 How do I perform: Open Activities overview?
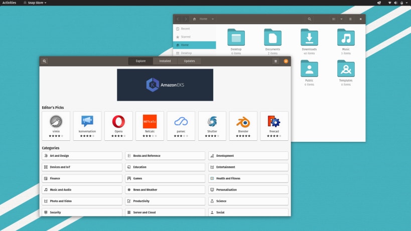pyautogui.click(x=9, y=3)
